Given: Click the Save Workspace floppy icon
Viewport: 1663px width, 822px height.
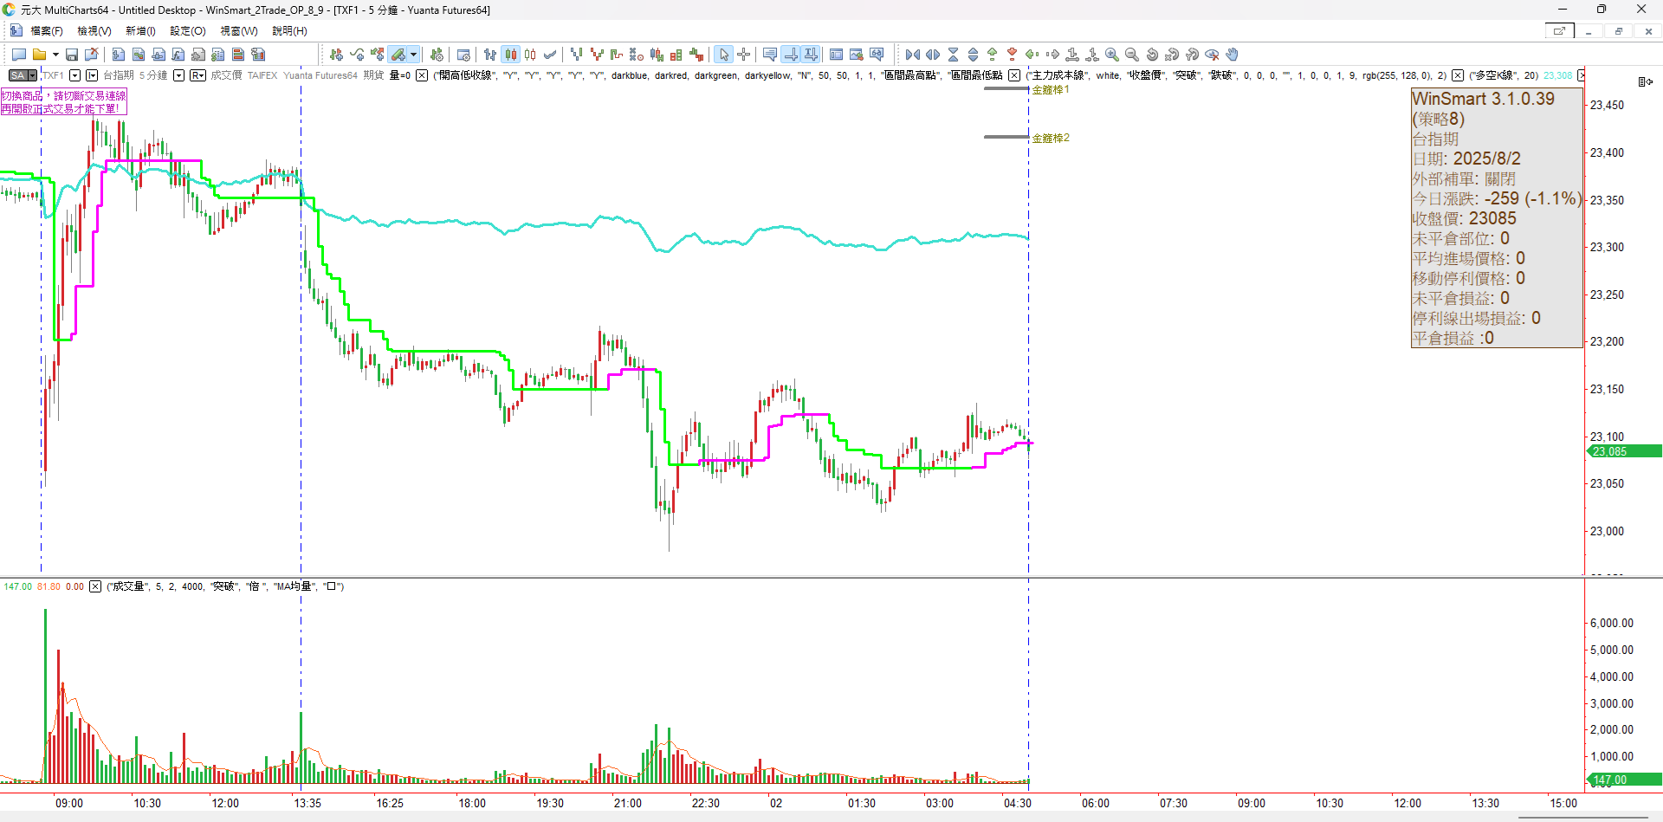Looking at the screenshot, I should (x=72, y=55).
